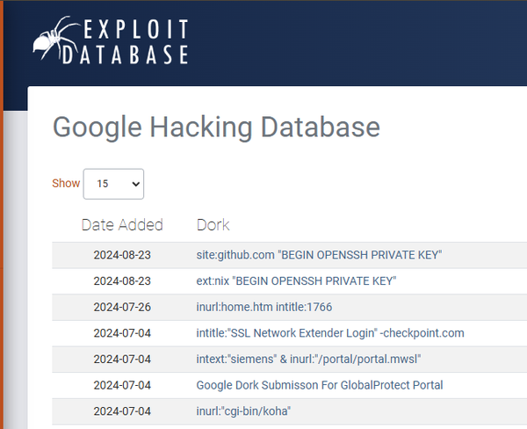Open the site:github.com OPENSSH PRIVATE KEY dork
The width and height of the screenshot is (527, 429).
(x=319, y=255)
